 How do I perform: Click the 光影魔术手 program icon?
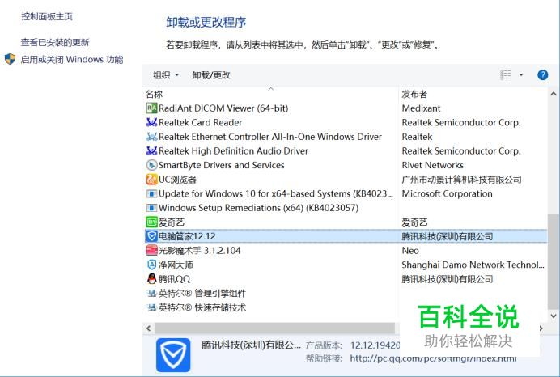click(x=151, y=250)
